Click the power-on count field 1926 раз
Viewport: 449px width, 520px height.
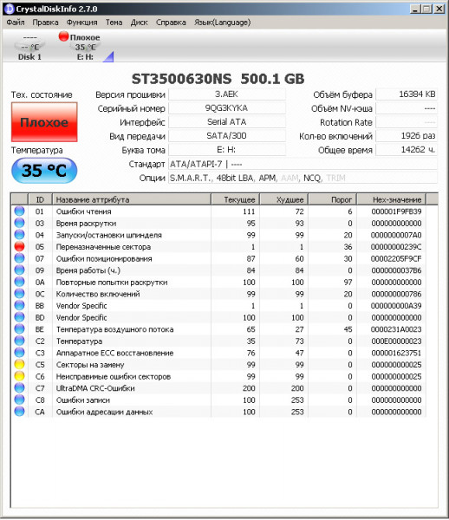coord(407,136)
